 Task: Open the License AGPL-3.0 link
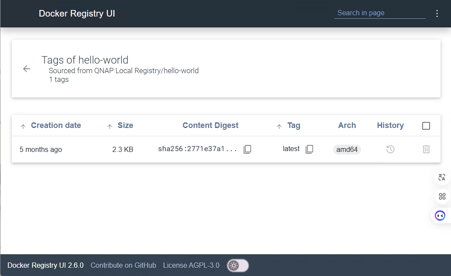point(191,265)
